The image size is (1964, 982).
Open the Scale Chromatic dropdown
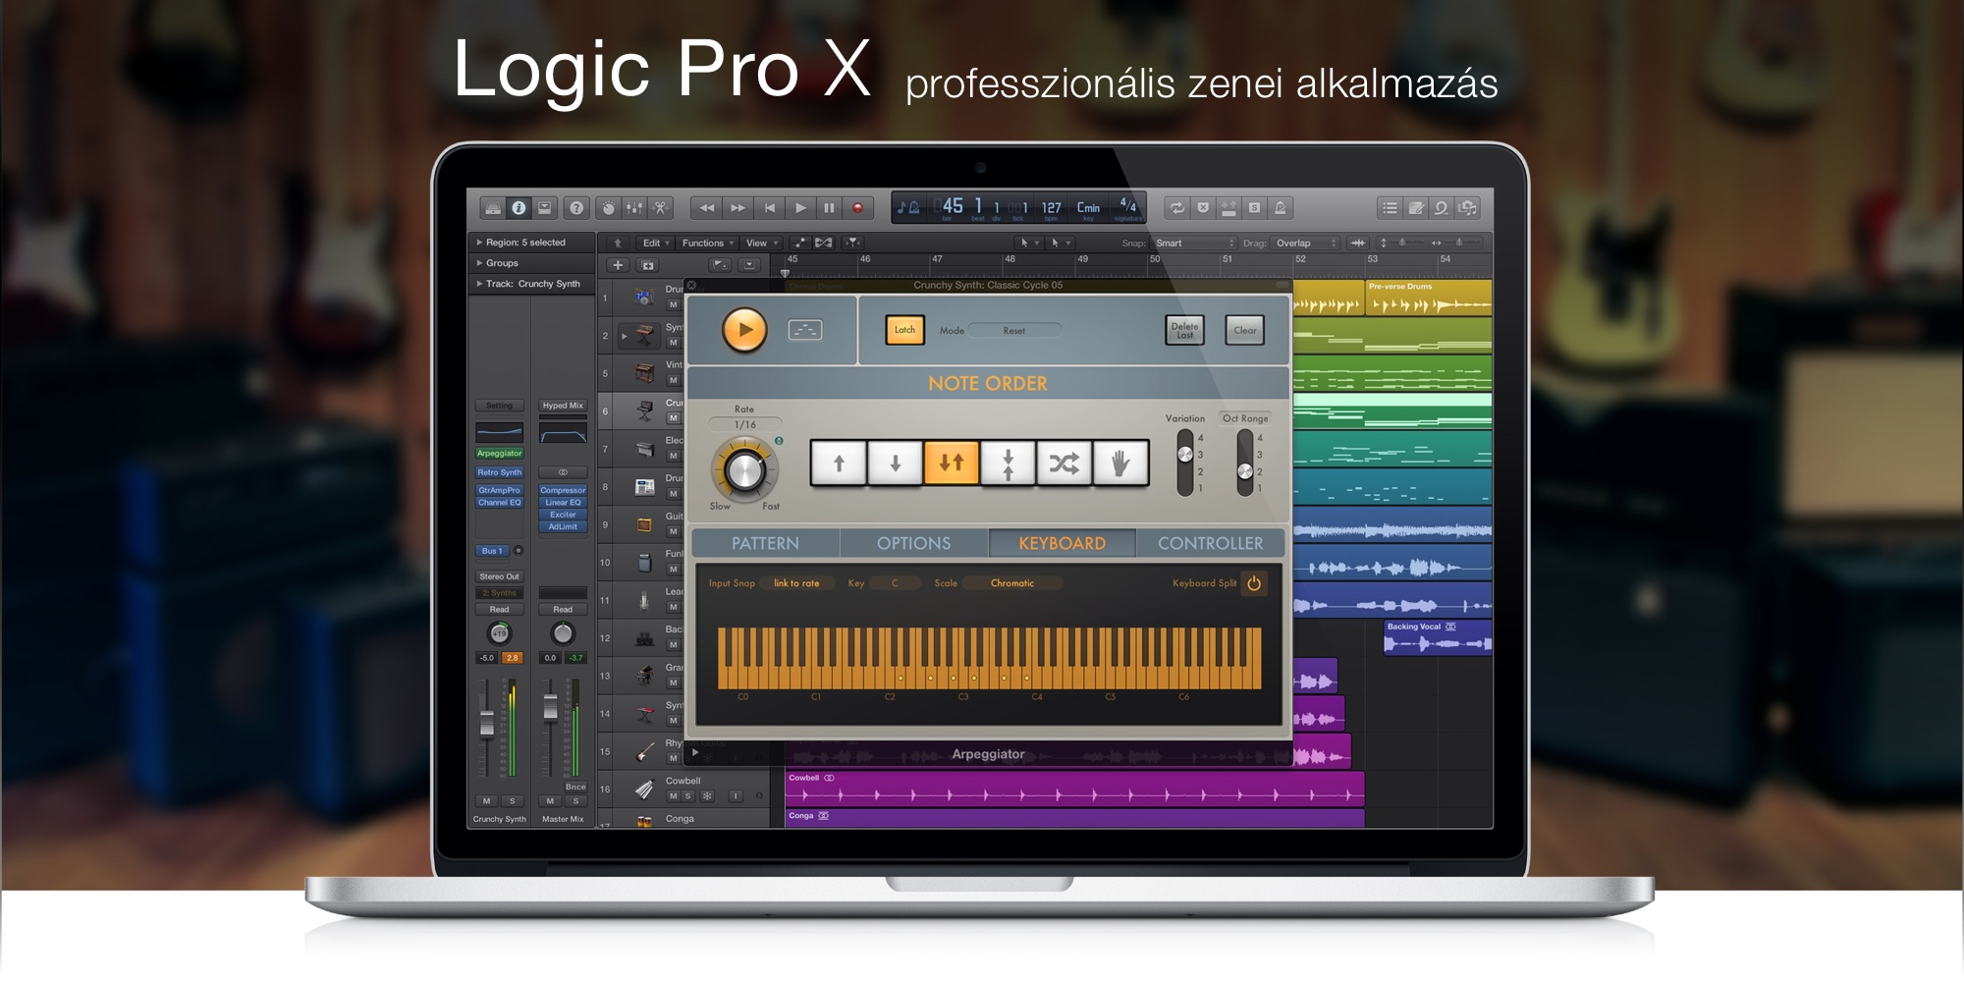pos(1012,583)
